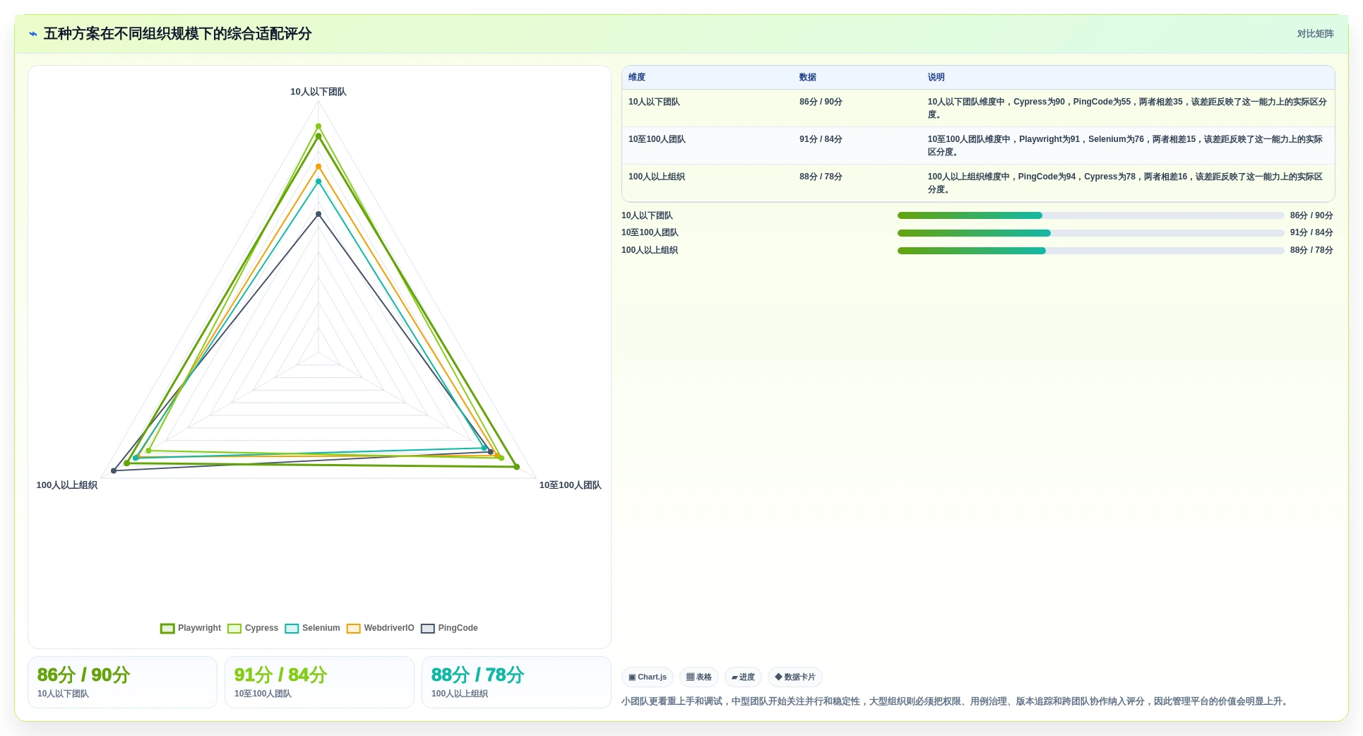
Task: Click the 88分 / 78分 table data cell
Action: pyautogui.click(x=857, y=183)
